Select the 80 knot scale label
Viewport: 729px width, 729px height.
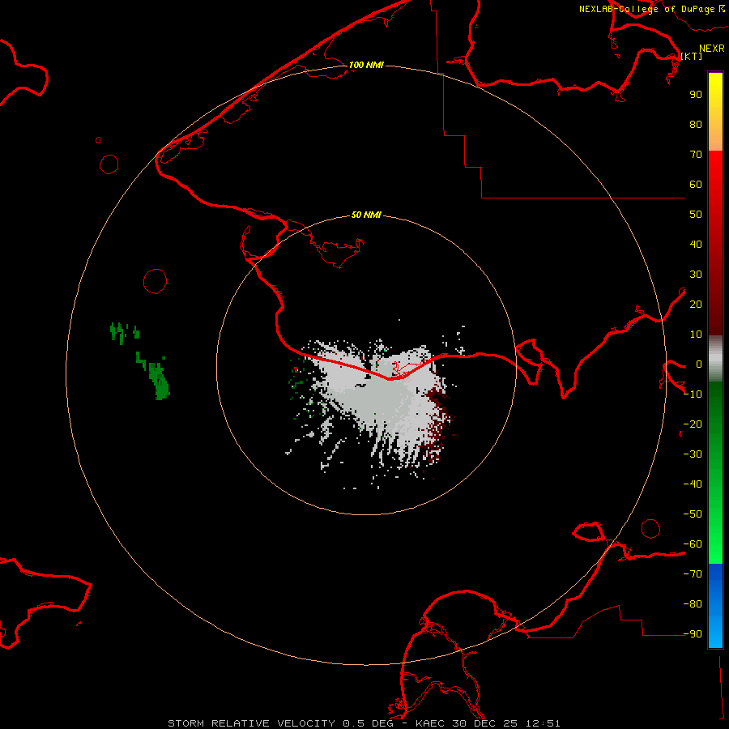point(696,124)
